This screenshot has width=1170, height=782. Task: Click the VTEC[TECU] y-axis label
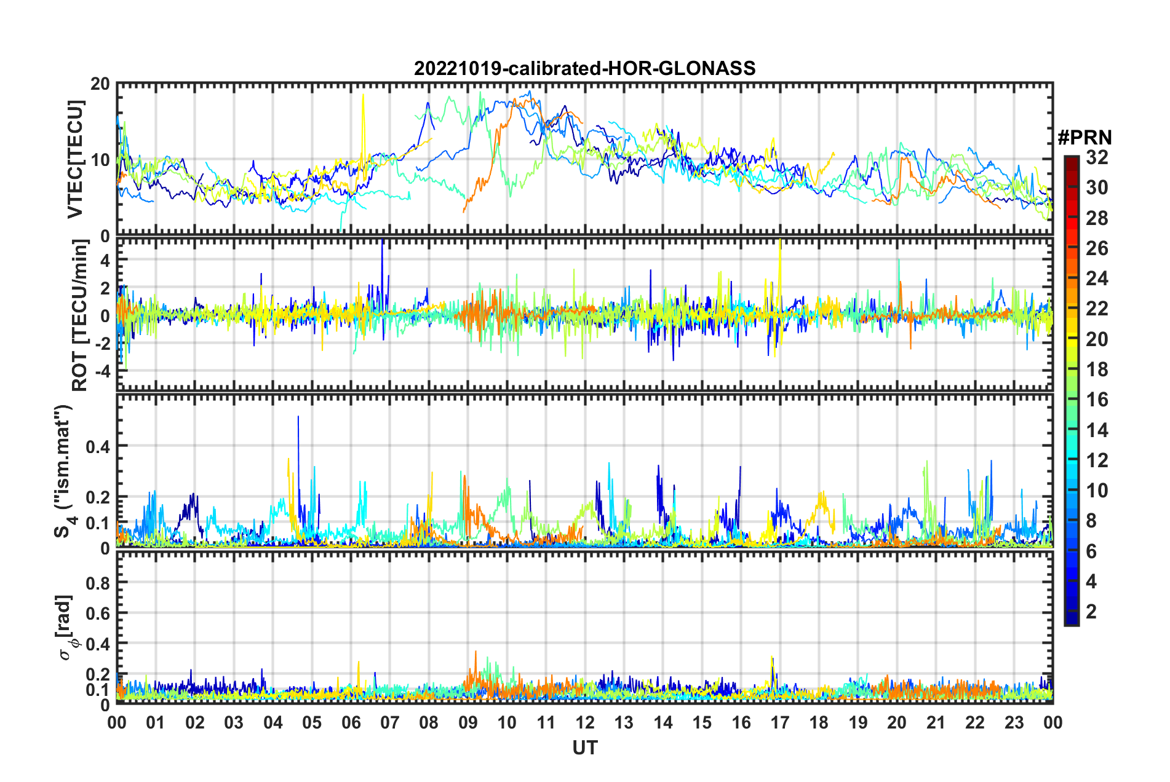point(75,159)
